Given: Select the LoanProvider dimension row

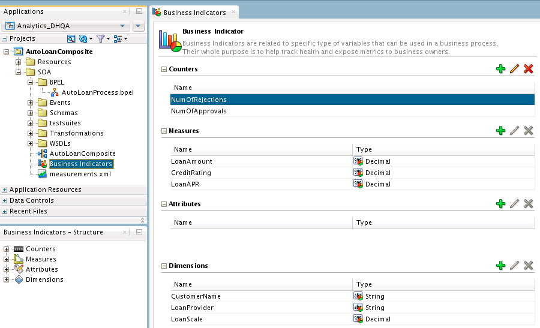Looking at the screenshot, I should pos(352,308).
